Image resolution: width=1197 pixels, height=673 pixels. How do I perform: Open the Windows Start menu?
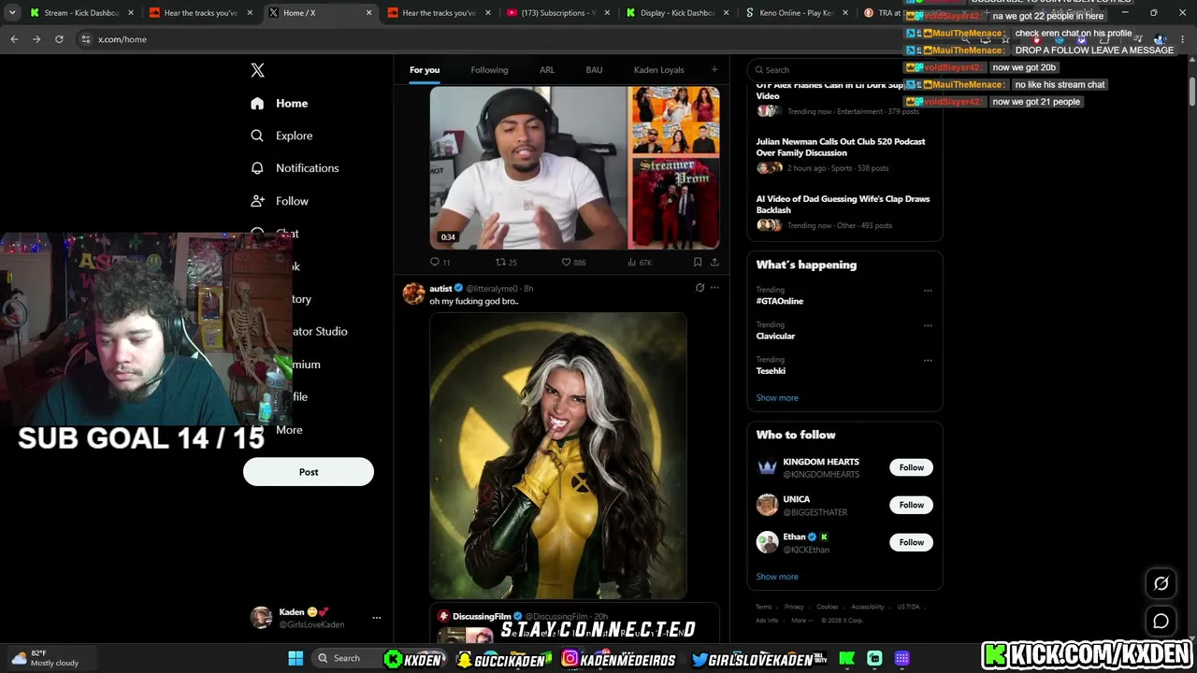pyautogui.click(x=296, y=658)
